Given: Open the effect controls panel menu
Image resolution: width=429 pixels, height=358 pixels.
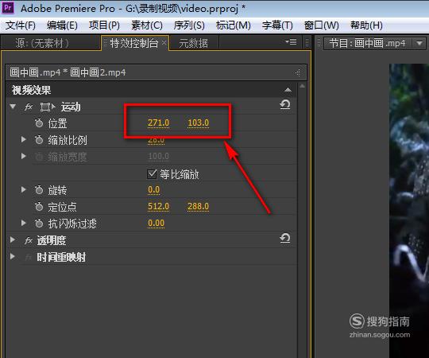Looking at the screenshot, I should tap(291, 42).
